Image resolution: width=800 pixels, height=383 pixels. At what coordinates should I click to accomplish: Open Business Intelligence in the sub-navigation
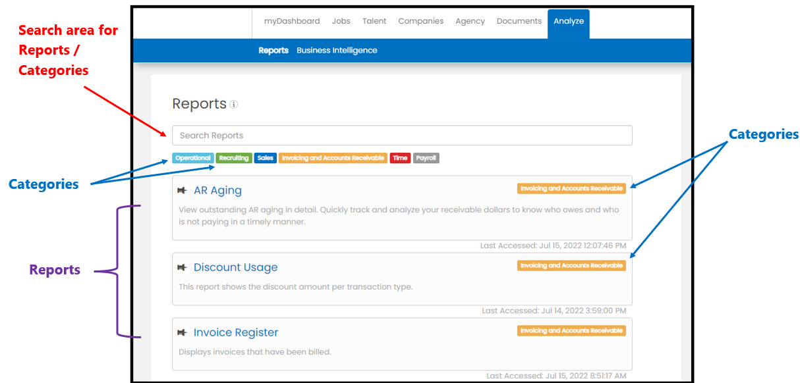pos(337,51)
